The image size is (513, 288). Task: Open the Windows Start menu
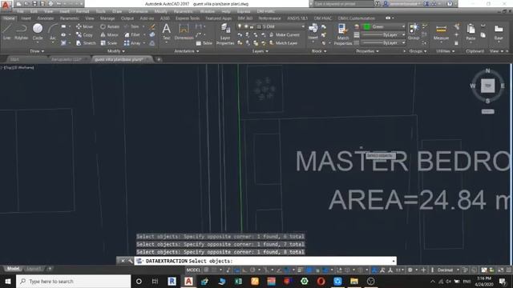click(8, 281)
